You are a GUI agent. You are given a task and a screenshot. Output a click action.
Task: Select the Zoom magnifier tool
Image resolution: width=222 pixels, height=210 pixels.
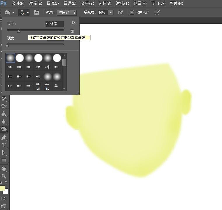click(x=4, y=176)
